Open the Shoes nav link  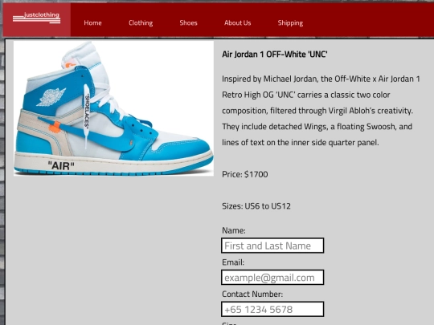[188, 23]
